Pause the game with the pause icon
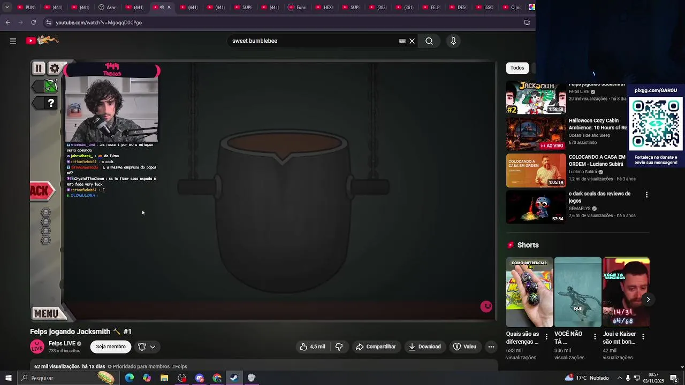The image size is (685, 385). click(39, 68)
